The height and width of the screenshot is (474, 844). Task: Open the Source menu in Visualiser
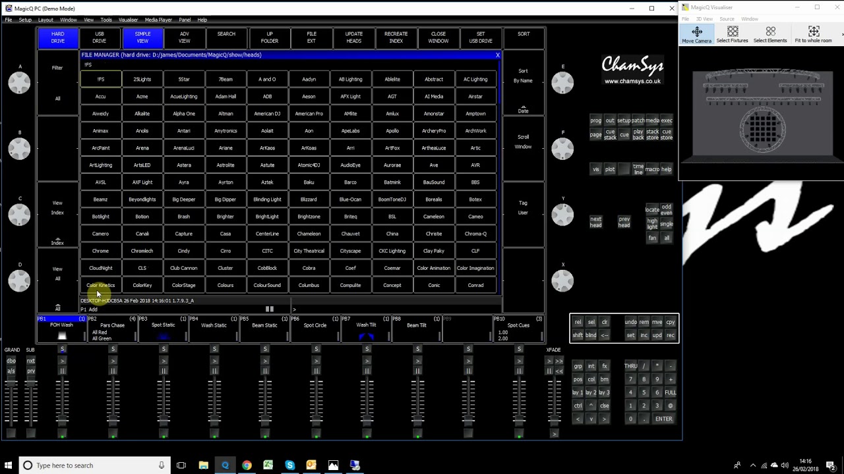tap(727, 19)
